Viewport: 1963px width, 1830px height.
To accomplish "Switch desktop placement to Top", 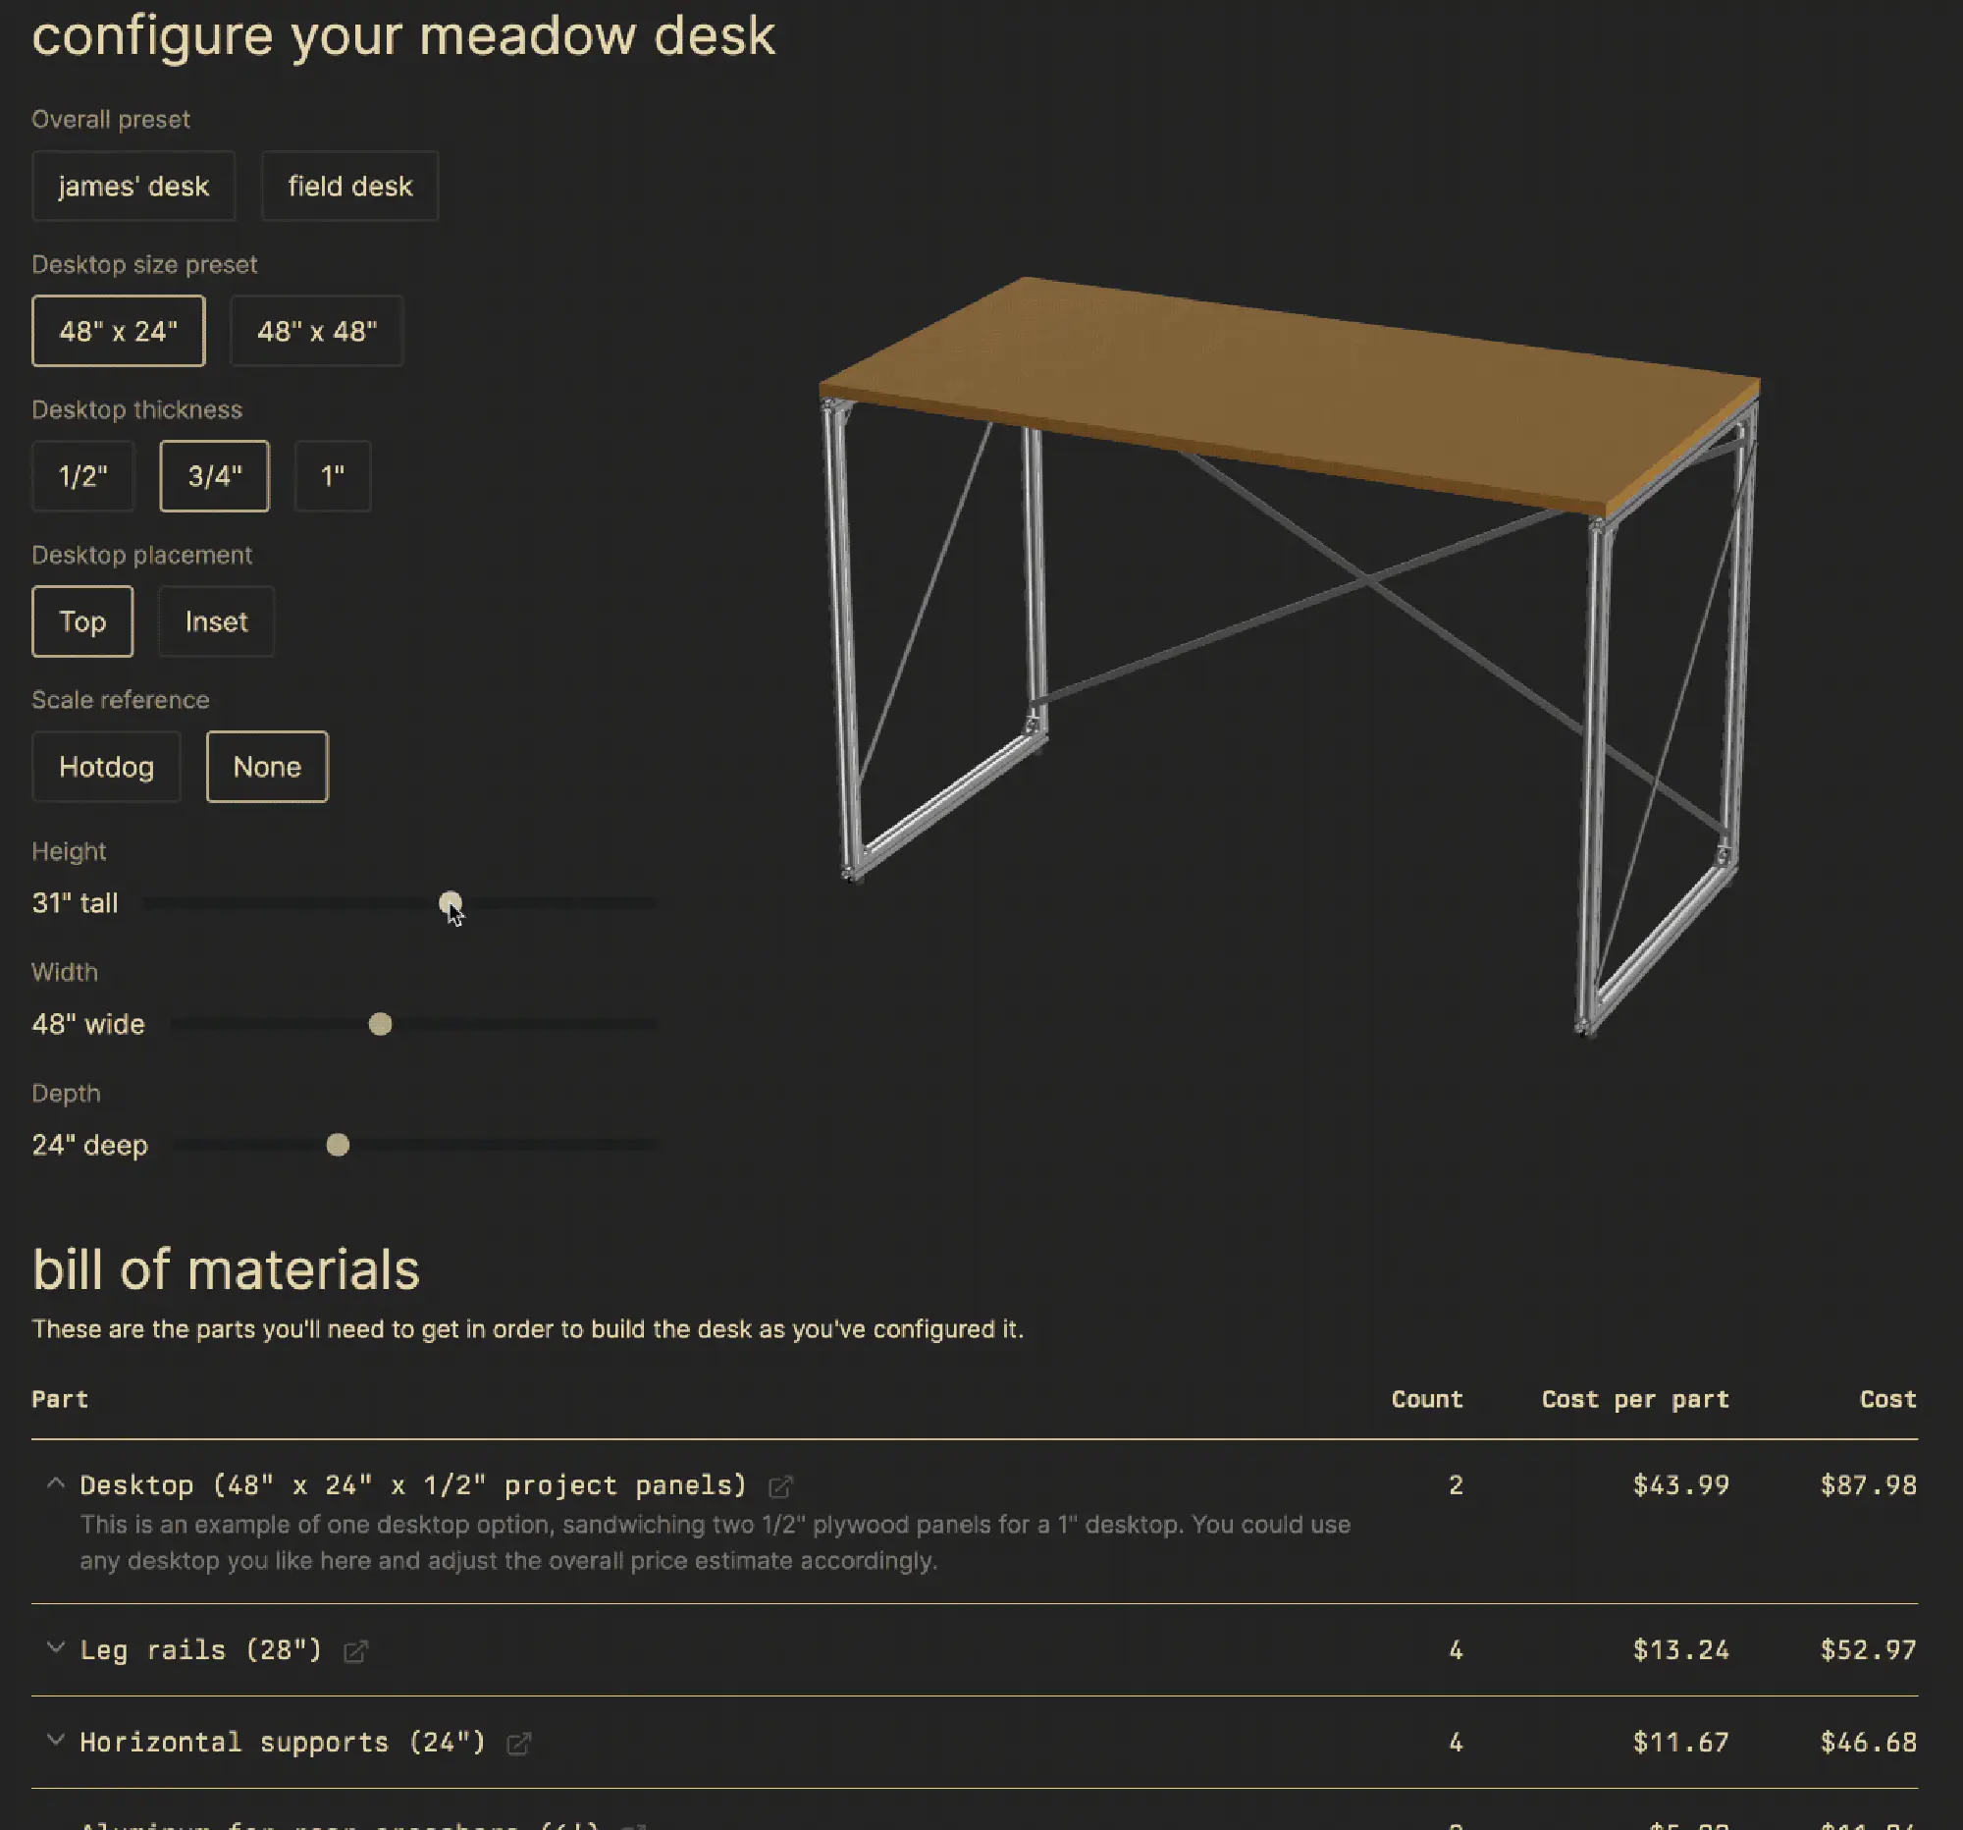I will tap(82, 621).
